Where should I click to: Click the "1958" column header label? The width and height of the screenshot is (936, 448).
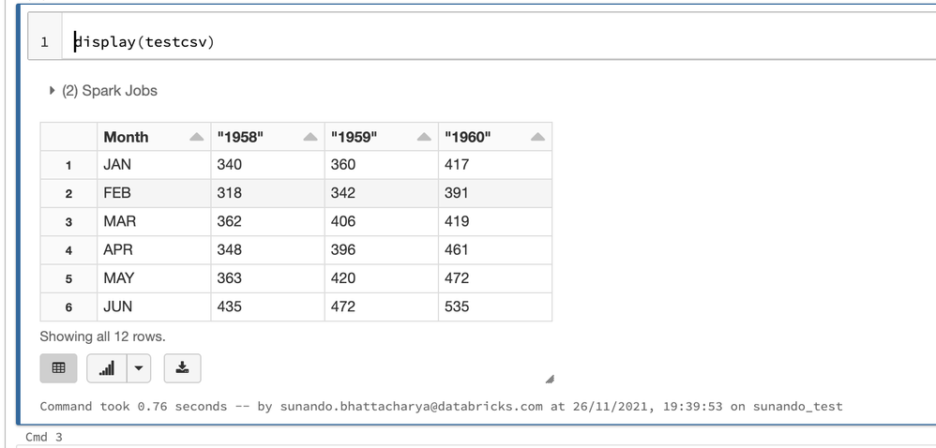pyautogui.click(x=240, y=137)
